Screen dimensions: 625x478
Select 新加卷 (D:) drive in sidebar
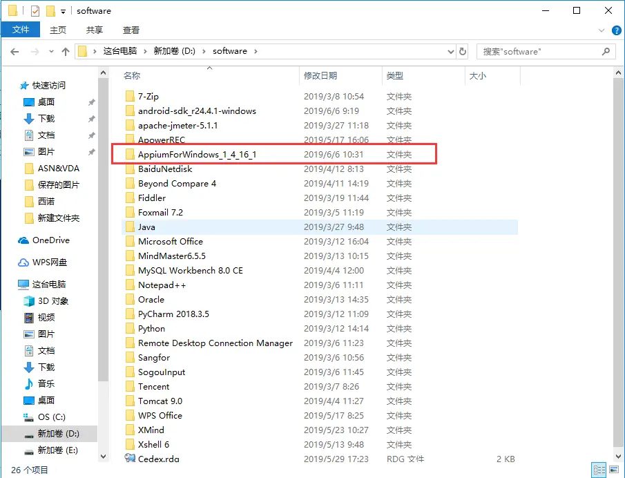click(51, 433)
